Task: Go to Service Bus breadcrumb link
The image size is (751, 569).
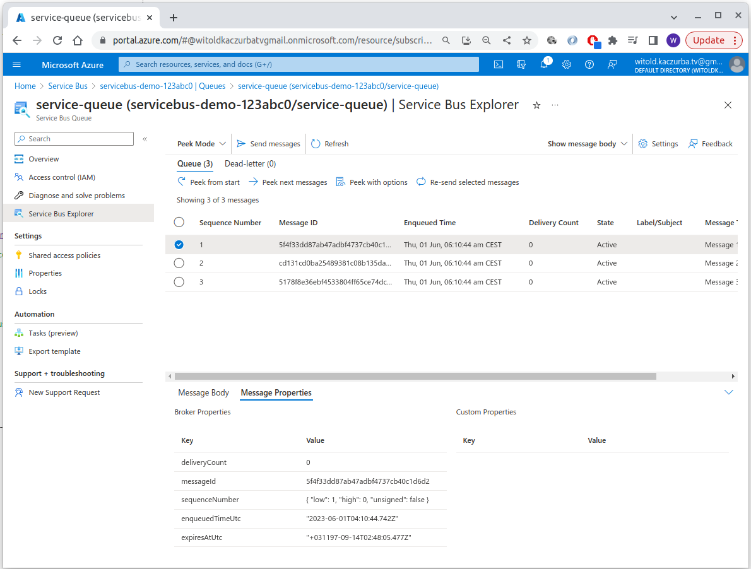Action: (68, 86)
